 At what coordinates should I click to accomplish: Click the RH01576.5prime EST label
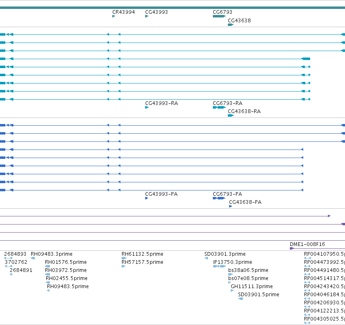66,262
